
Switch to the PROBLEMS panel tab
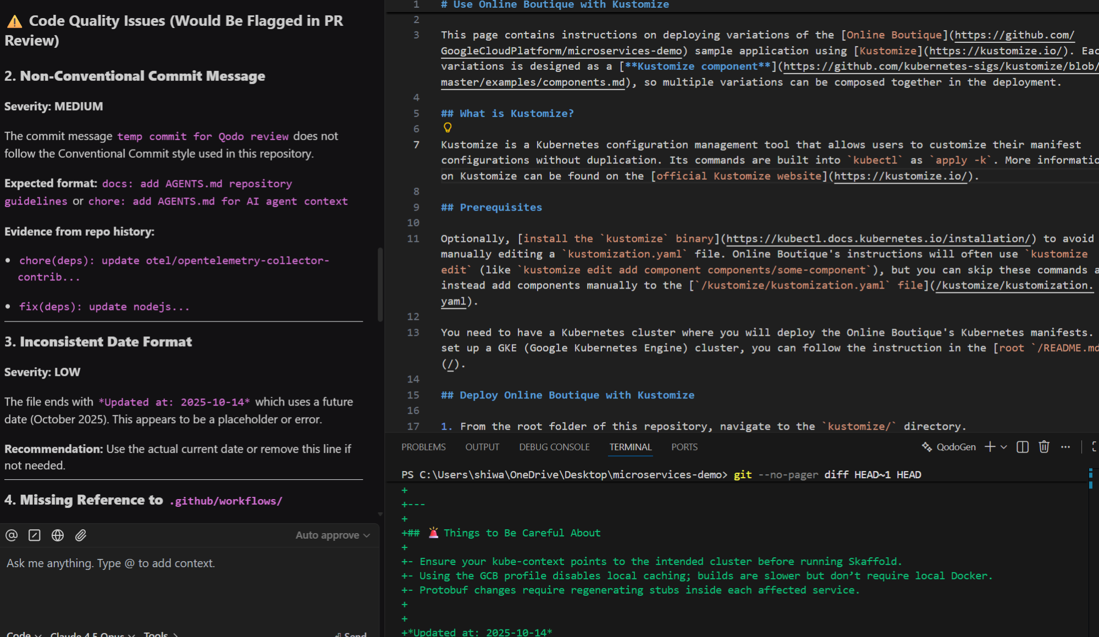coord(423,447)
